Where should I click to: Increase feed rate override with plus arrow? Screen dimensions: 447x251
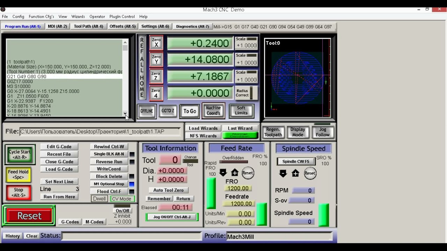coord(235,173)
